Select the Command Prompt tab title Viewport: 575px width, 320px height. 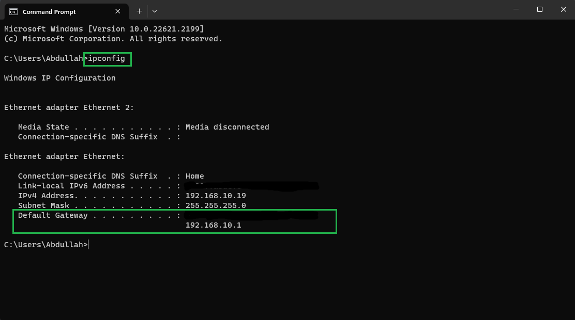click(x=49, y=11)
